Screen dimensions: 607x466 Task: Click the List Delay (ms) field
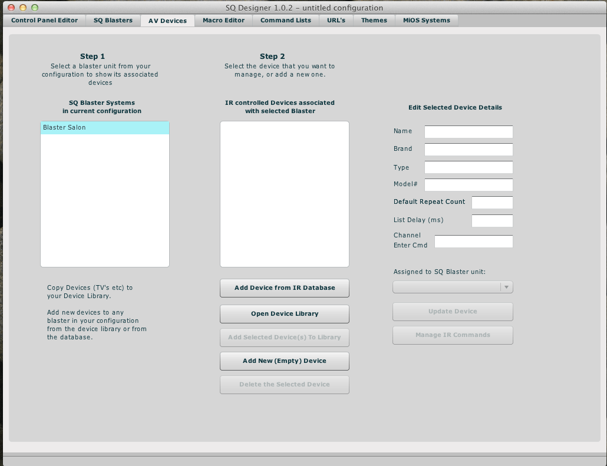pos(493,220)
